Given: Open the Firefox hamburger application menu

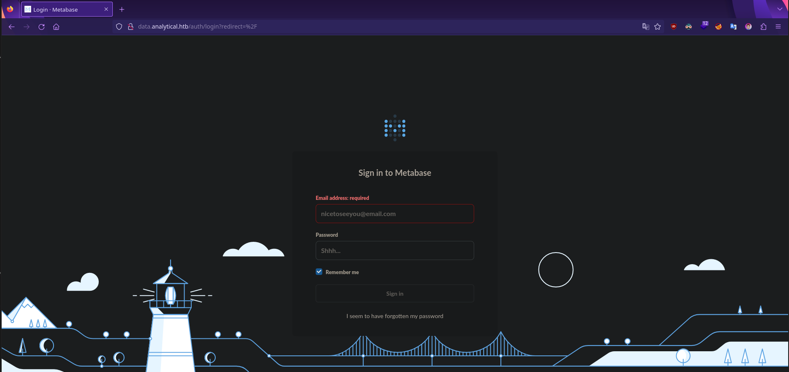Looking at the screenshot, I should click(x=778, y=27).
